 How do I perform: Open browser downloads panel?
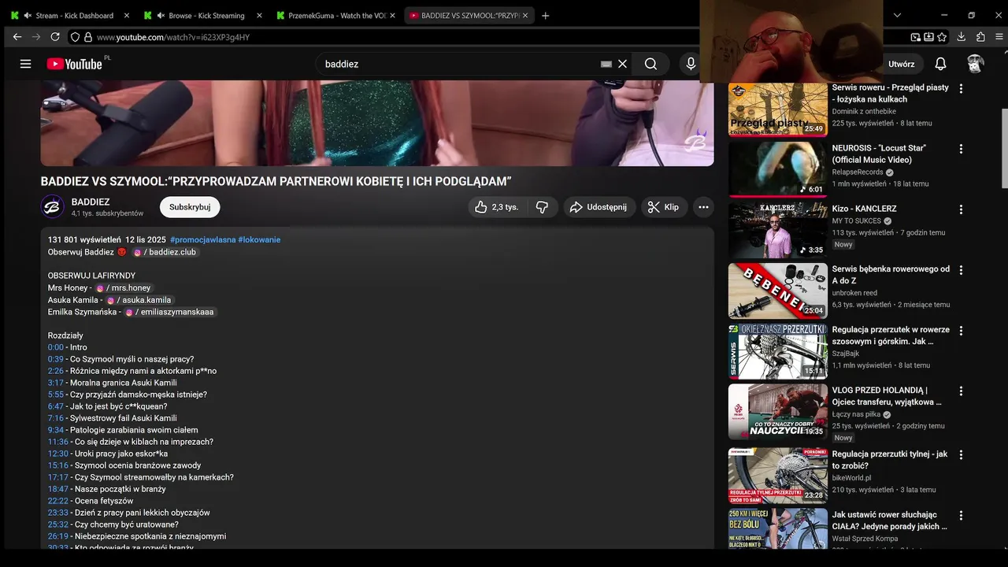(962, 36)
